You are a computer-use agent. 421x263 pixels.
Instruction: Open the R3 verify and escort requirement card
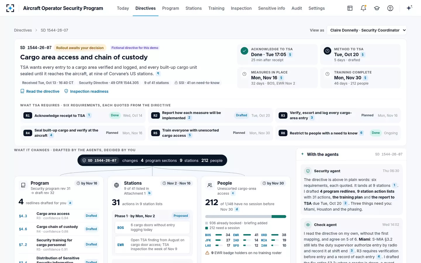338,115
